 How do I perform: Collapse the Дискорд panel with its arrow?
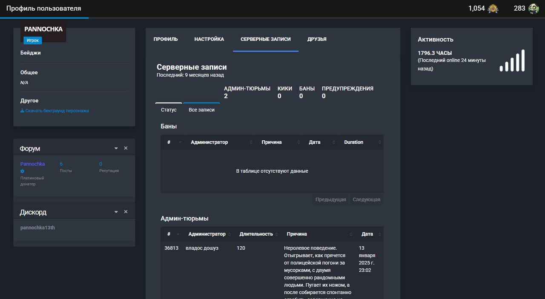click(116, 212)
